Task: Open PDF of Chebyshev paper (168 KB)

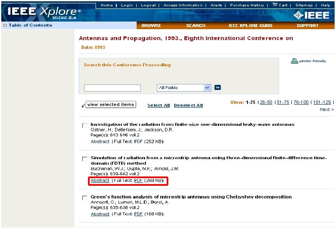Action: (x=138, y=214)
